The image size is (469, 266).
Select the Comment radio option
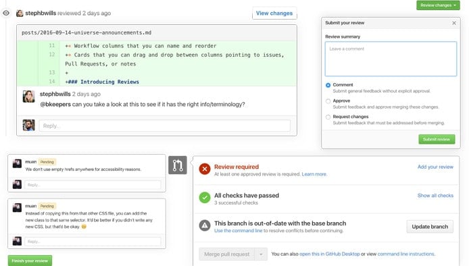coord(328,85)
